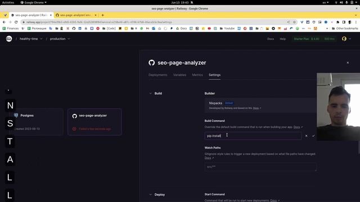
Task: Click the Watch Paths text area
Action: tap(260, 167)
